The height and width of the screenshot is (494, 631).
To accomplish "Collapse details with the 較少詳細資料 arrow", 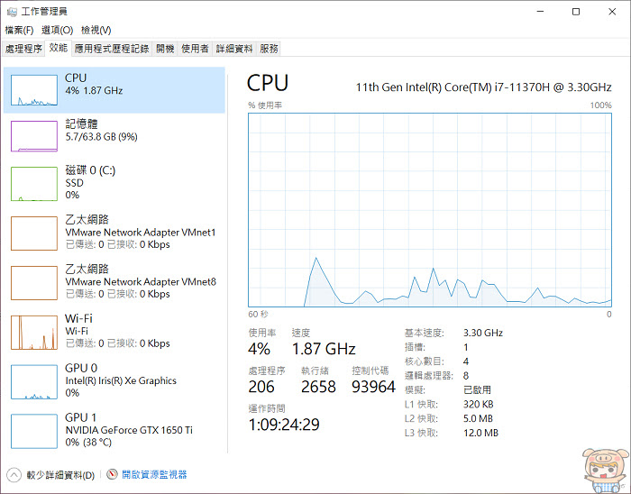I will 14,474.
